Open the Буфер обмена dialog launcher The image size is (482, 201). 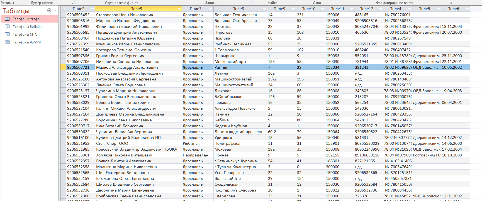tap(72, 3)
